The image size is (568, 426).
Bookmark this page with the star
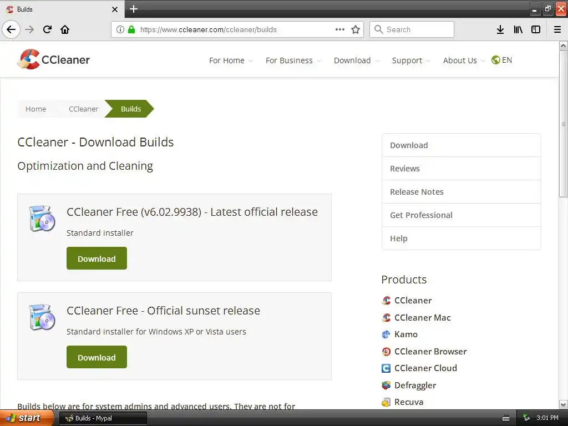356,29
